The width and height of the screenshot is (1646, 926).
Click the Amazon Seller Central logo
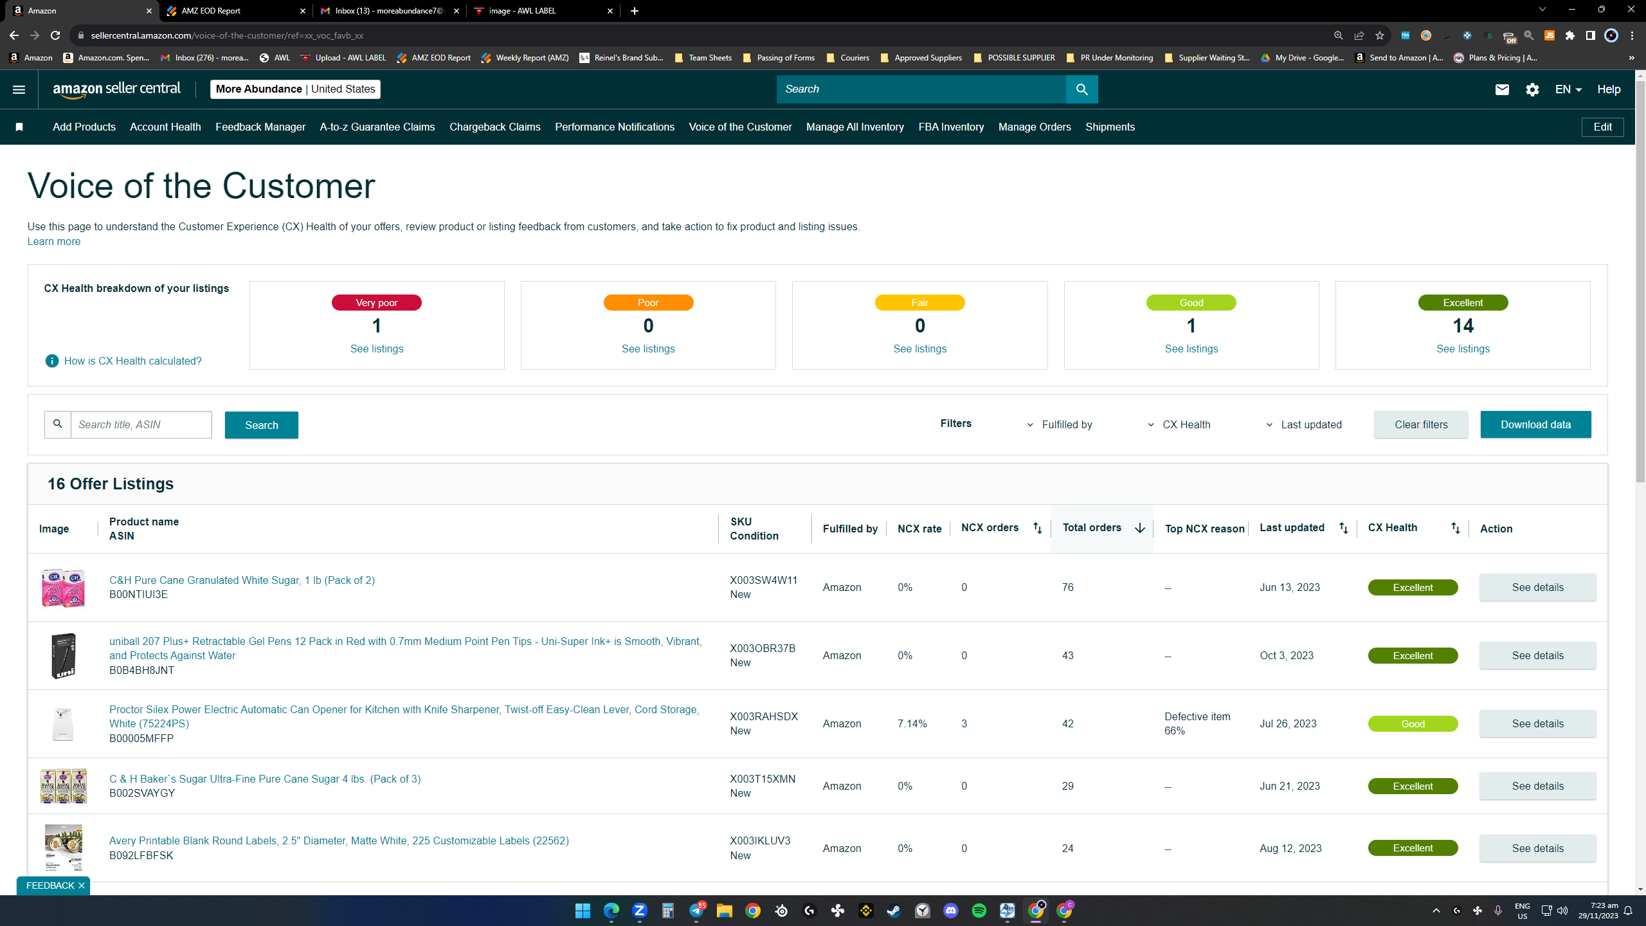116,89
